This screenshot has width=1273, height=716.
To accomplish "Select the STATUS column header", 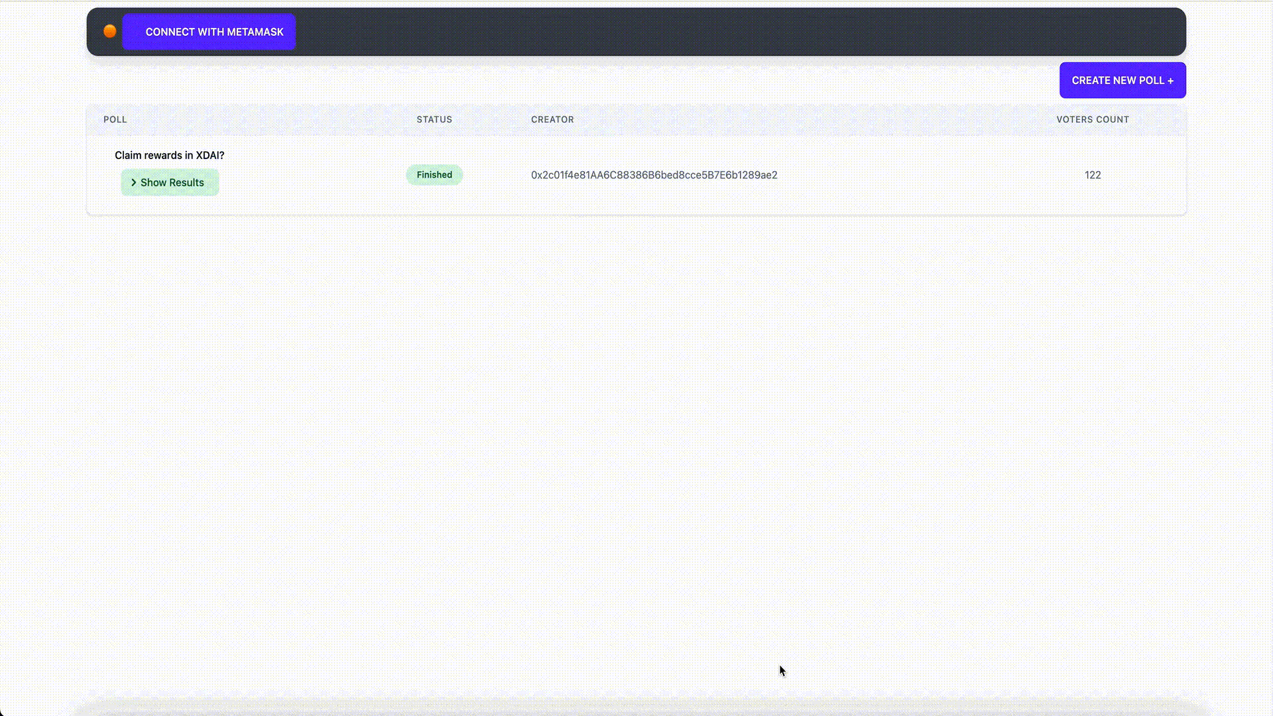I will [434, 119].
